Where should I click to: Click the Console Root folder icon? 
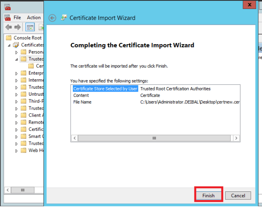(x=9, y=38)
